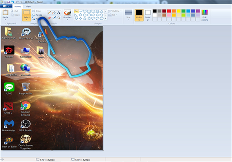Screen dimensions: 232x162
Task: Select the Color picker eyedropper tool
Action: pos(54,18)
